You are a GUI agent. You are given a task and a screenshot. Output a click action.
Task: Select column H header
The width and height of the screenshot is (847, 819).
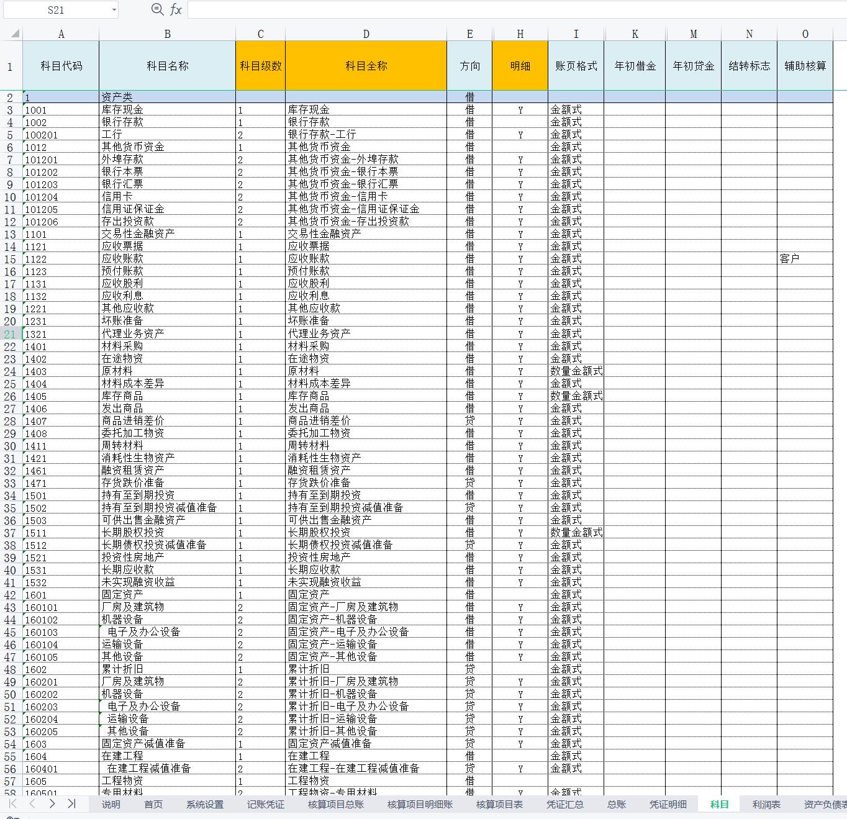[x=520, y=34]
